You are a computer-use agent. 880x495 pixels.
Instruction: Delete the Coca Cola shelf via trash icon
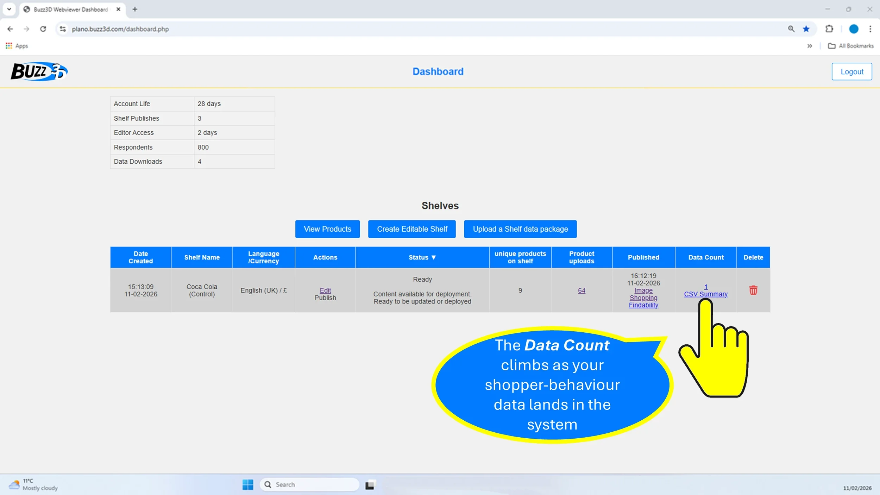pyautogui.click(x=753, y=290)
